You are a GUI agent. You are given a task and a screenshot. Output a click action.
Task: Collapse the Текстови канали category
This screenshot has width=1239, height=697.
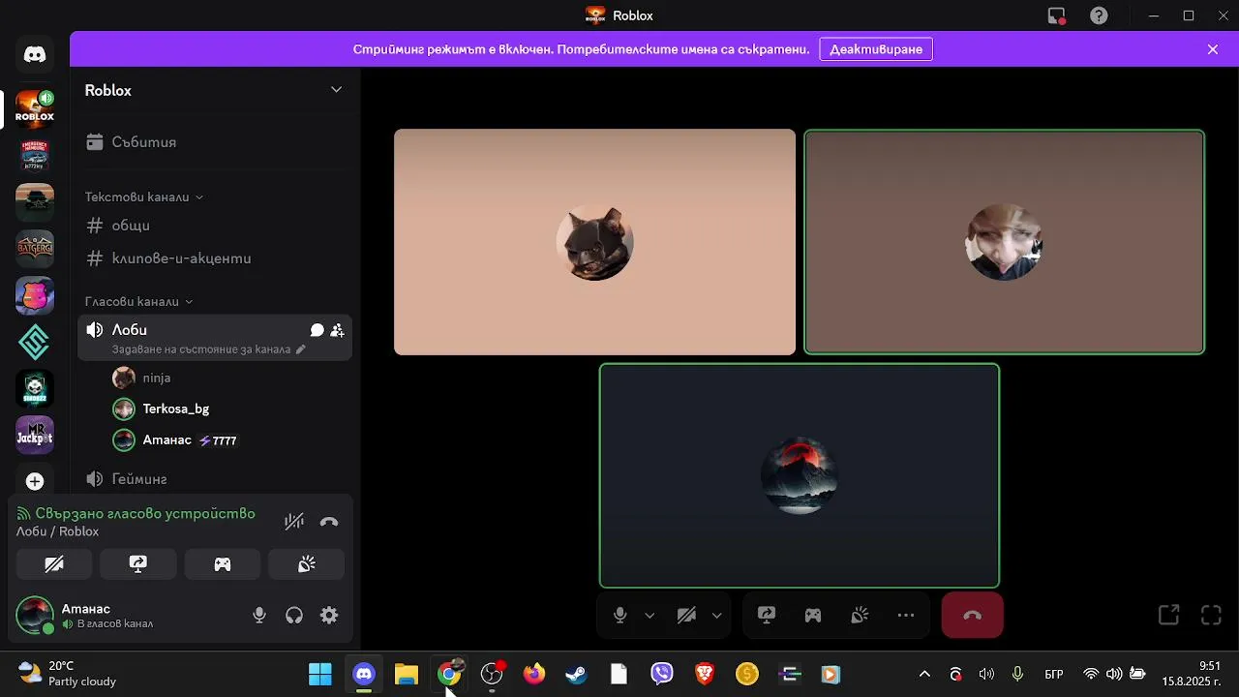coord(143,197)
